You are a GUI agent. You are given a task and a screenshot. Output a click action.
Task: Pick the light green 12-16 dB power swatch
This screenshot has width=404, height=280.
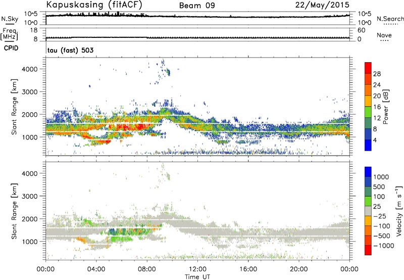(x=368, y=112)
